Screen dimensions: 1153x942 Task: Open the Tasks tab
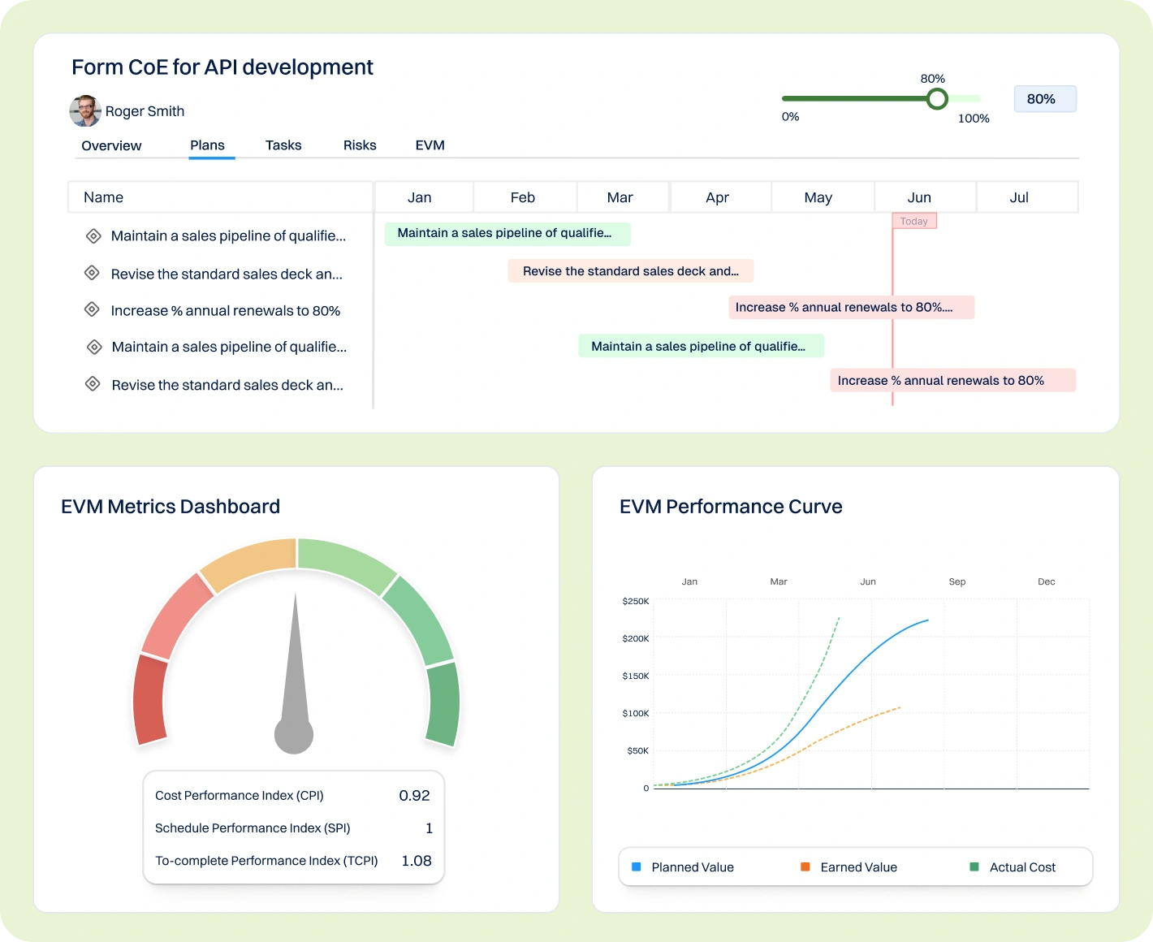tap(283, 145)
